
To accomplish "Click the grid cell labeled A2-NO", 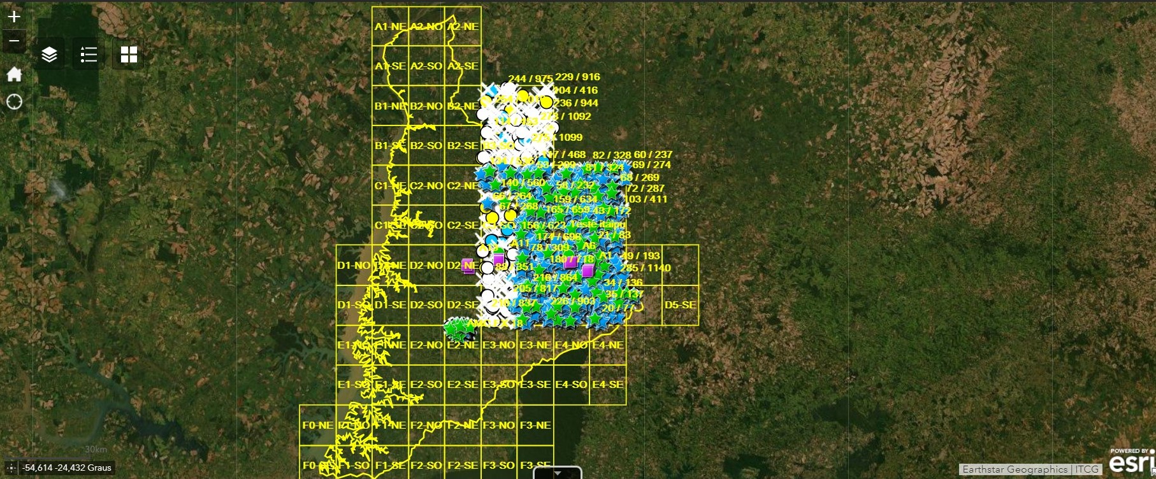I will tap(426, 26).
